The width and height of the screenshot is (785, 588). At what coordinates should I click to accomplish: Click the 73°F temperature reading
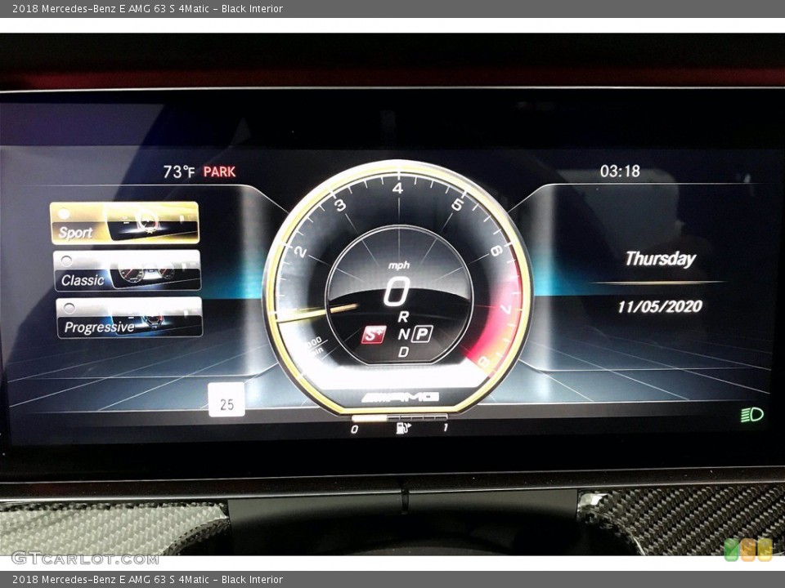179,172
